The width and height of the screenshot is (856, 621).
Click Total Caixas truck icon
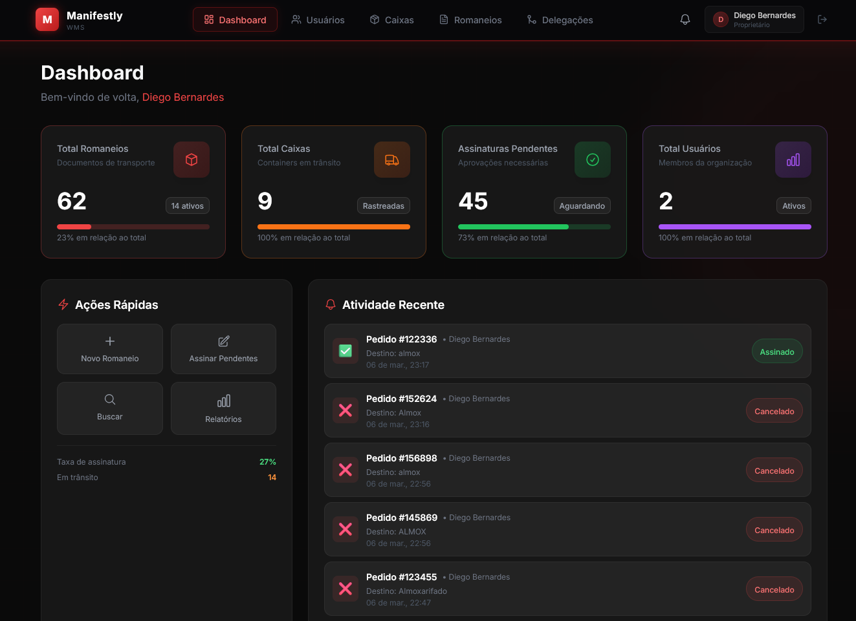click(x=392, y=160)
